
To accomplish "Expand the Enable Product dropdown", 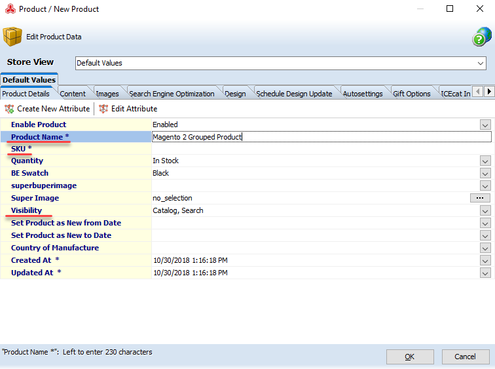I will pos(485,125).
